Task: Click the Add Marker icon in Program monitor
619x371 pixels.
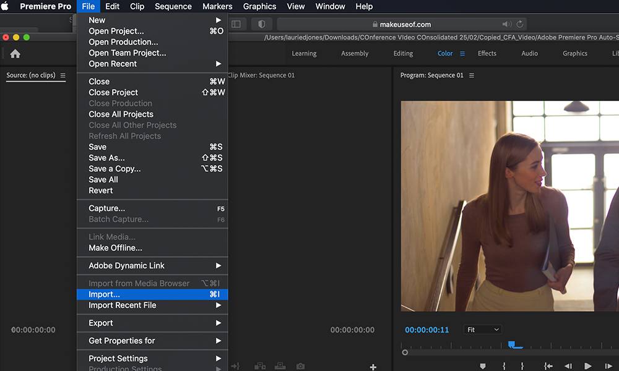Action: [x=483, y=367]
